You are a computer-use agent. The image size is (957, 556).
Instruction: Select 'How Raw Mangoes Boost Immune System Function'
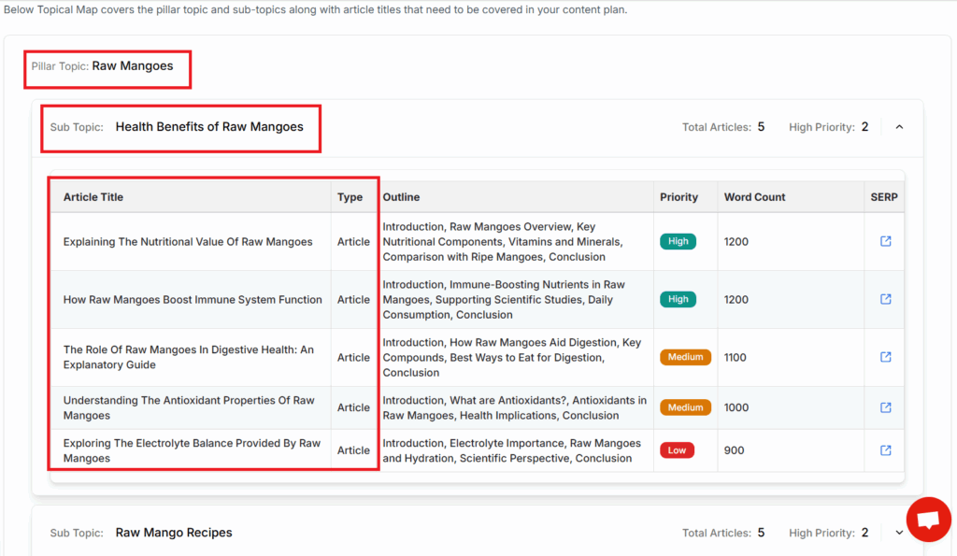(193, 300)
